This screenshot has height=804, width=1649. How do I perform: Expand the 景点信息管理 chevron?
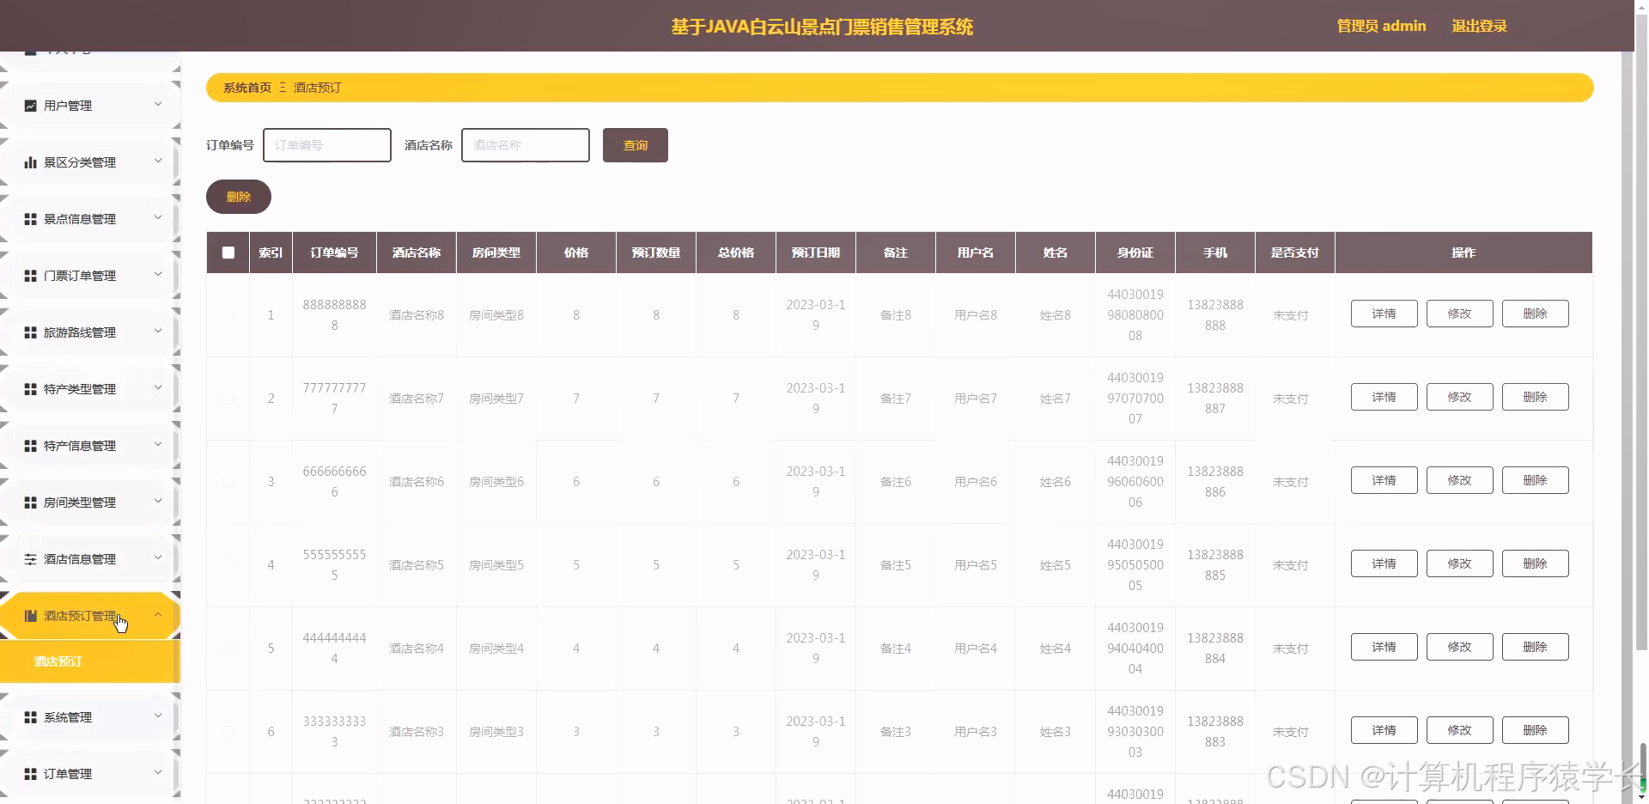pos(158,218)
